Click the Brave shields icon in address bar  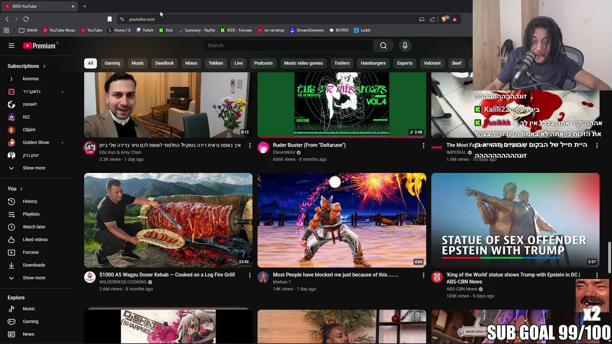(445, 19)
